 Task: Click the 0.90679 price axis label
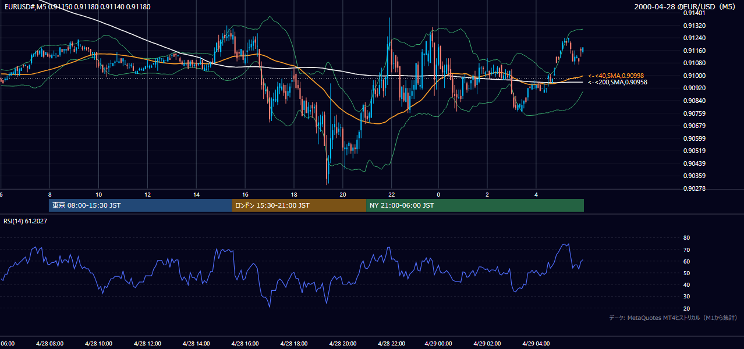(694, 126)
